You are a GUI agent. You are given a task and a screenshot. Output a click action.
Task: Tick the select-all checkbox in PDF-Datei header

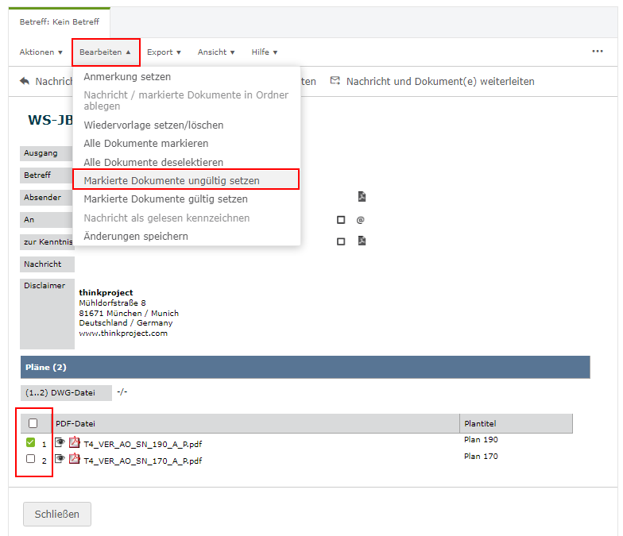tap(33, 423)
